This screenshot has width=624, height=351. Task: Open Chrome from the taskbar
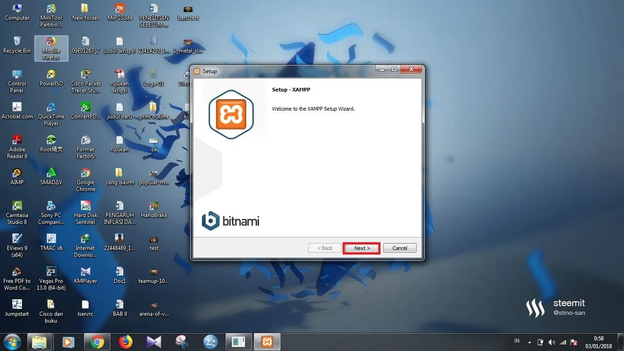point(97,342)
